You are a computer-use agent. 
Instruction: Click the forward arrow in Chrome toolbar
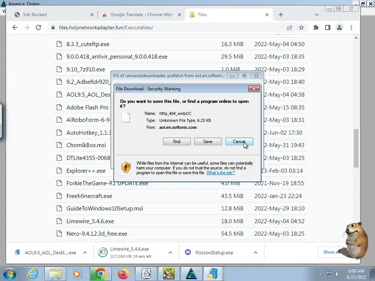click(26, 27)
